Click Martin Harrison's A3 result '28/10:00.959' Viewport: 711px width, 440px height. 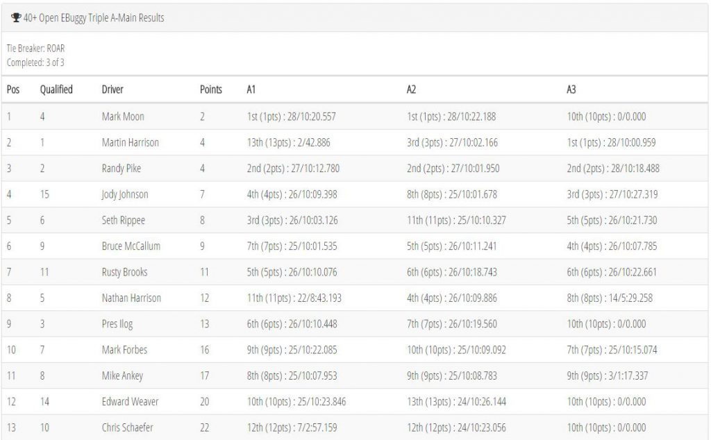[x=632, y=142]
